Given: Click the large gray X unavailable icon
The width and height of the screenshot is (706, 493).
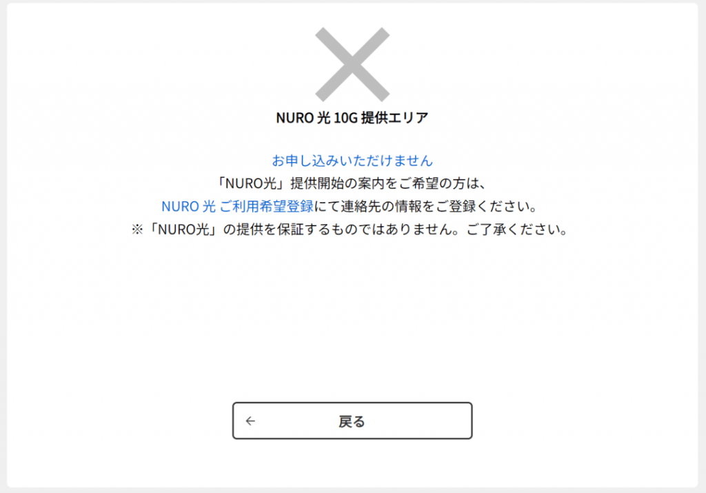Looking at the screenshot, I should point(352,64).
